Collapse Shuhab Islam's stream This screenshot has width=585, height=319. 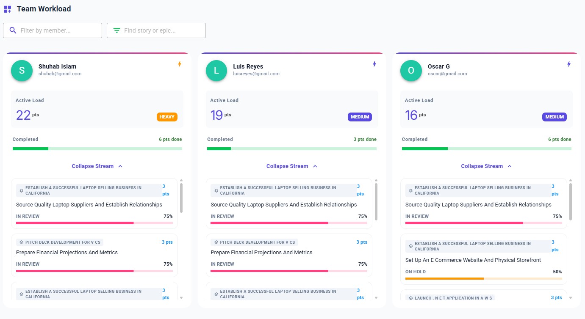coord(97,166)
